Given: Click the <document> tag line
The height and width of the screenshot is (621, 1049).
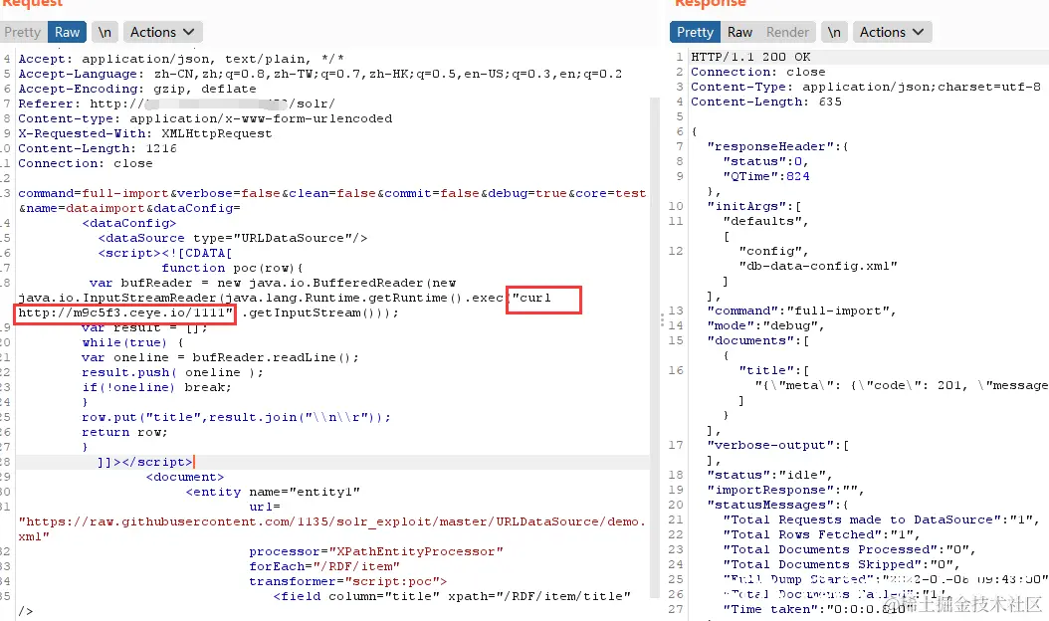Looking at the screenshot, I should coord(185,477).
